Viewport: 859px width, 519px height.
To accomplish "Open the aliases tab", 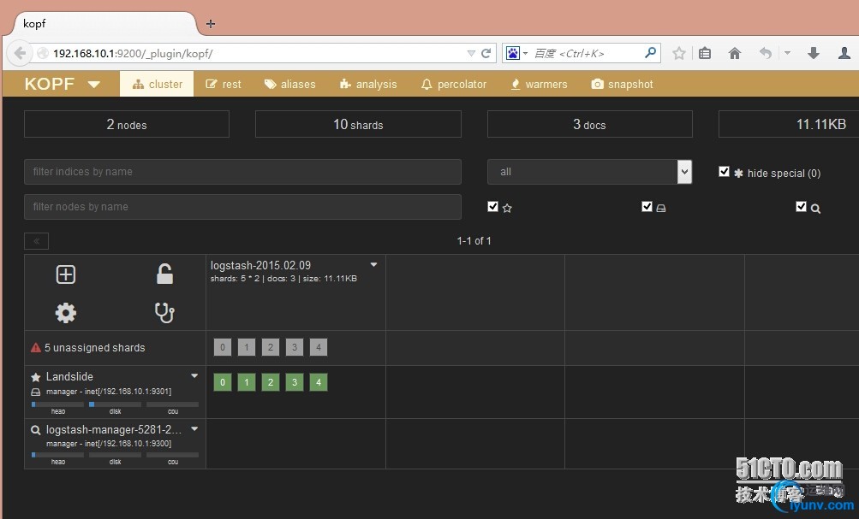I will (289, 85).
